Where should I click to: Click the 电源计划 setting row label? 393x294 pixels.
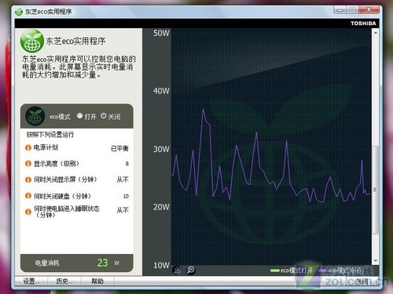[46, 147]
